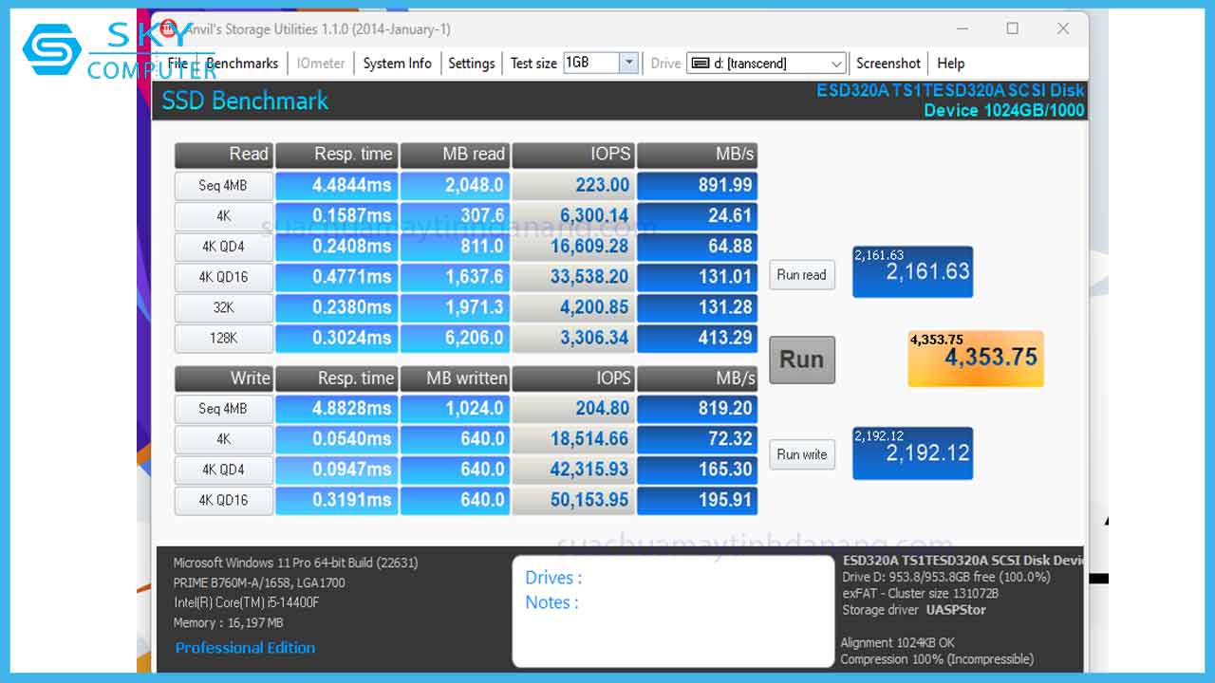Click the Professional Edition link
1215x683 pixels.
245,648
